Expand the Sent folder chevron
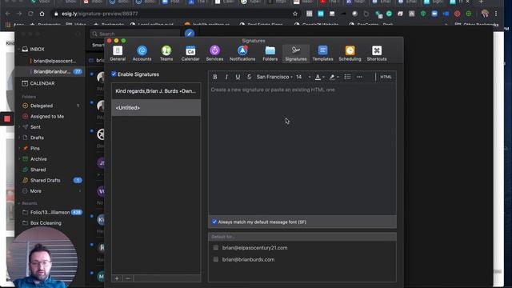The image size is (512, 288). pos(19,127)
